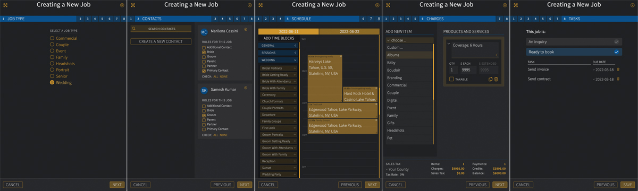Screen dimensions: 638x191
Task: Check Additional Contact for Marilena Cassini
Action: (x=204, y=48)
